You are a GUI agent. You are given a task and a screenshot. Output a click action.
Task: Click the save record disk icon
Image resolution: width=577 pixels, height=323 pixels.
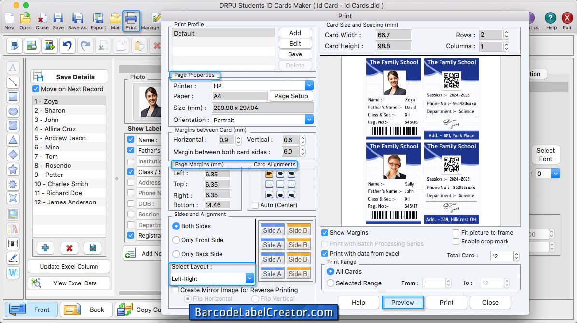pos(93,248)
